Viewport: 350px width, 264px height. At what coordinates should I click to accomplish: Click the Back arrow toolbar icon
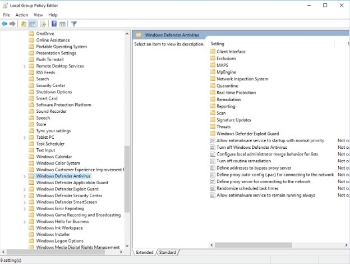point(4,24)
